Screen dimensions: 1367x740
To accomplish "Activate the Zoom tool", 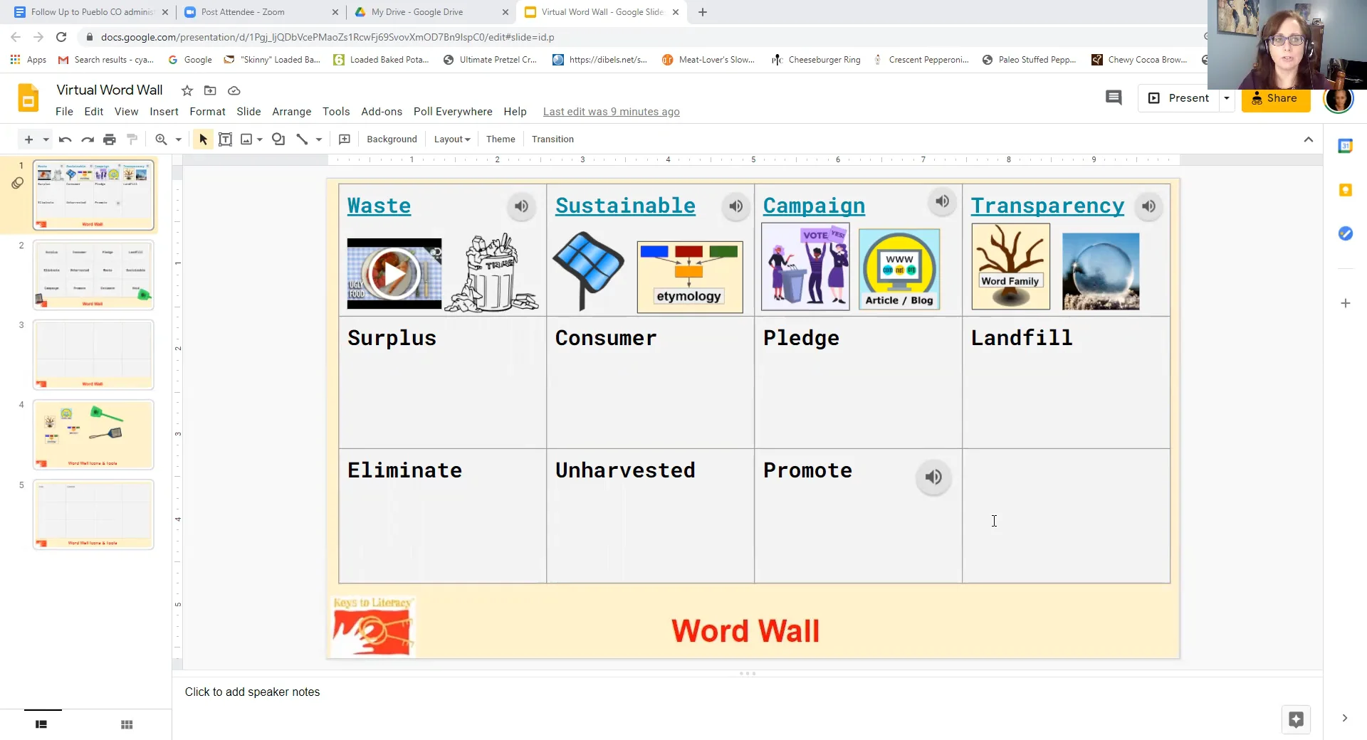I will 162,139.
